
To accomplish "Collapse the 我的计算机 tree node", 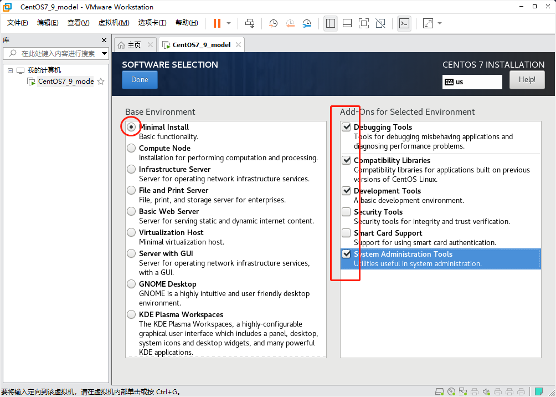I will pyautogui.click(x=10, y=70).
